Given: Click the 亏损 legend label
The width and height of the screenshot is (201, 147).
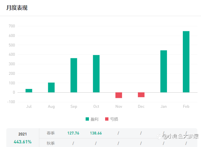Looking at the screenshot, I should tap(114, 119).
